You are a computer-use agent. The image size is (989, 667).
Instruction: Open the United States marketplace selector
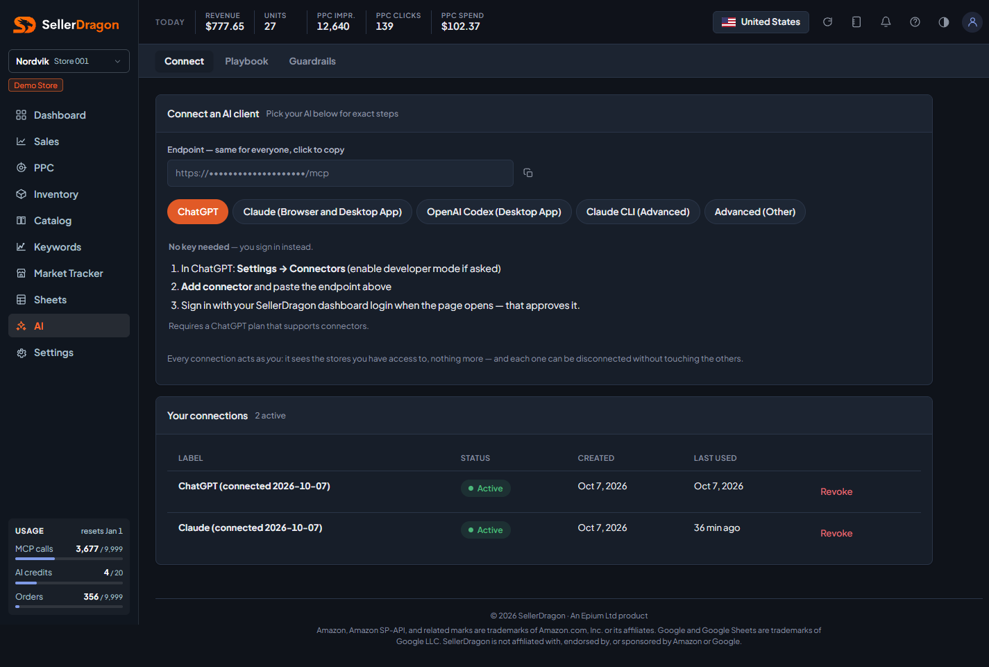tap(761, 22)
